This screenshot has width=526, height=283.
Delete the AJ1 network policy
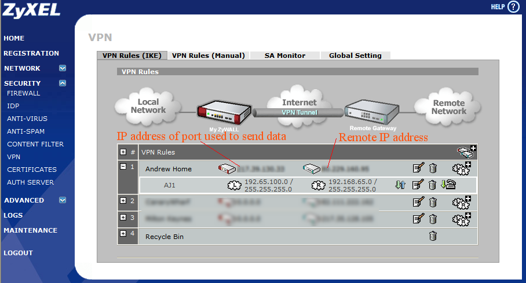point(433,185)
